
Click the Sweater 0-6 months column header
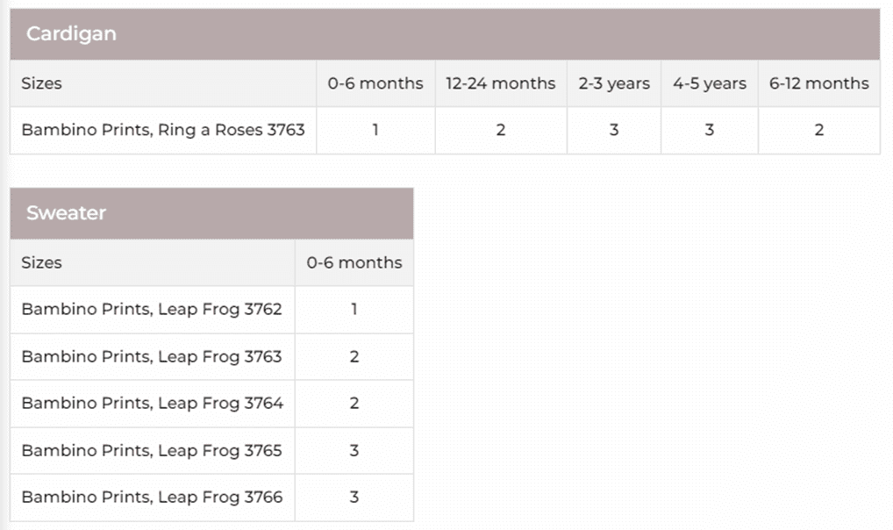click(354, 262)
